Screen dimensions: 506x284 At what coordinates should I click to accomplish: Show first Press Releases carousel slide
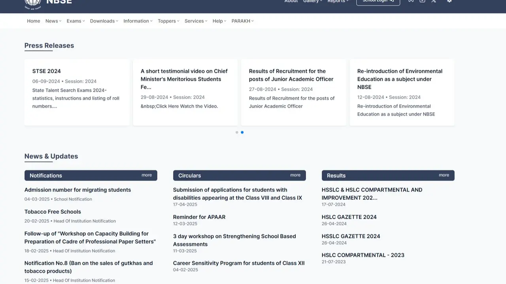[237, 132]
